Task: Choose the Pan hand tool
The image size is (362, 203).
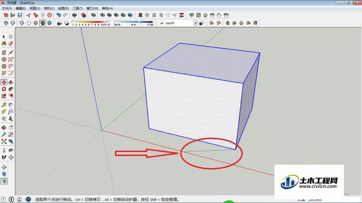Action: pyautogui.click(x=10, y=128)
